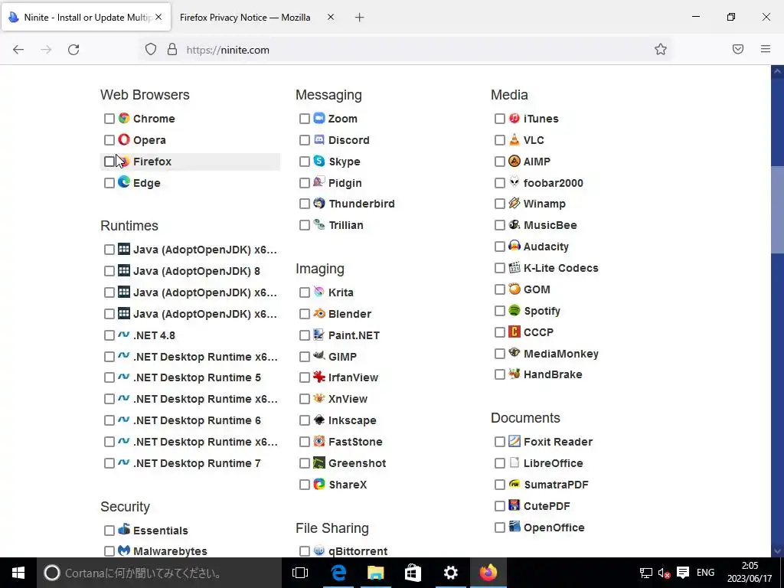
Task: Tick the ShareX checkbox
Action: tap(305, 485)
